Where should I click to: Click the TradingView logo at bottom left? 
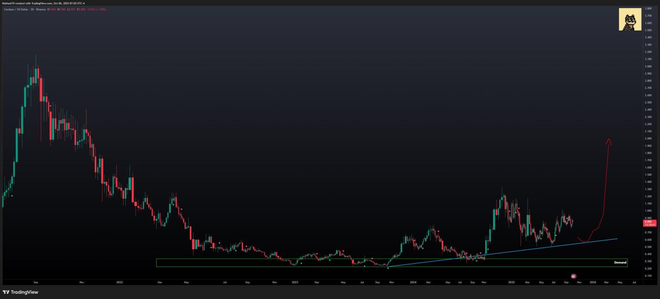point(20,292)
